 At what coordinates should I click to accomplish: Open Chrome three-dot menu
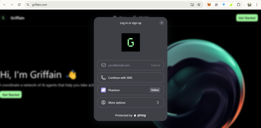pos(257,5)
